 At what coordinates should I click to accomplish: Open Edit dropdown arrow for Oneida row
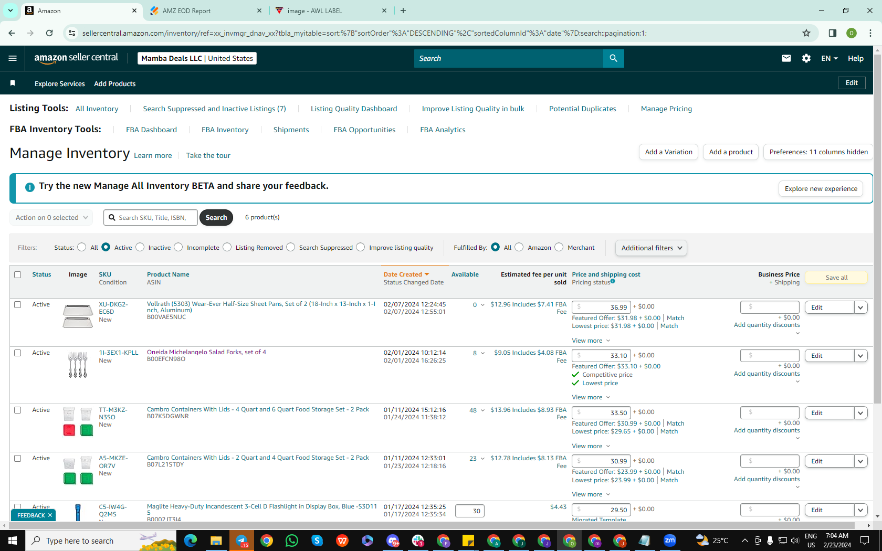860,356
